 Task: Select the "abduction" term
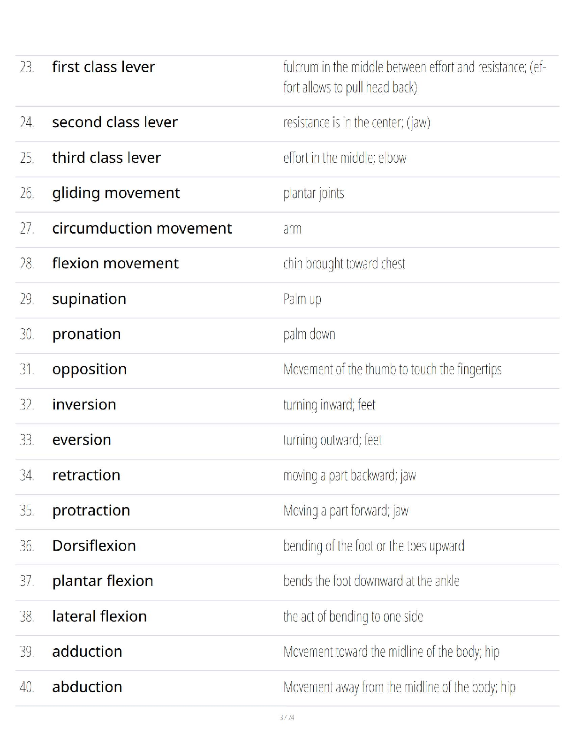click(x=87, y=687)
